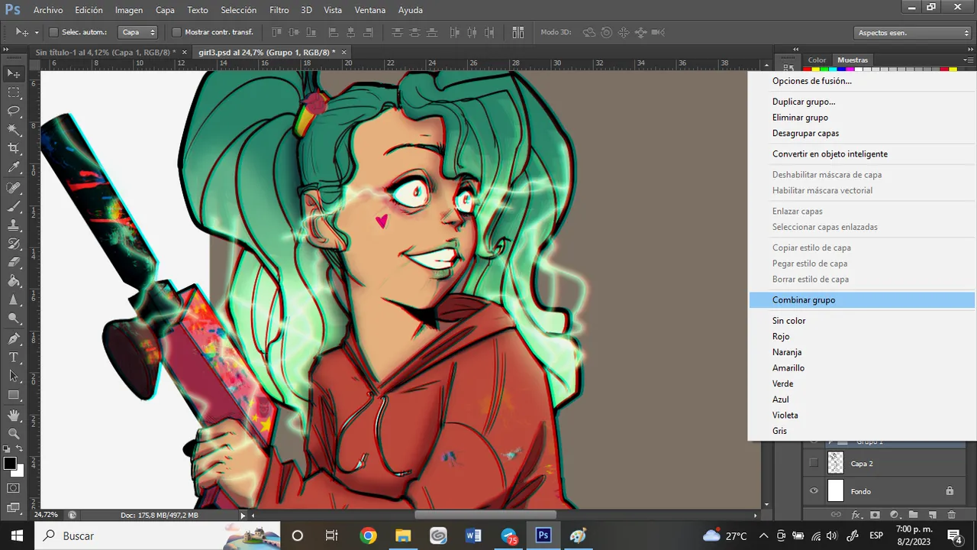
Task: Click the link layers icon
Action: [836, 515]
